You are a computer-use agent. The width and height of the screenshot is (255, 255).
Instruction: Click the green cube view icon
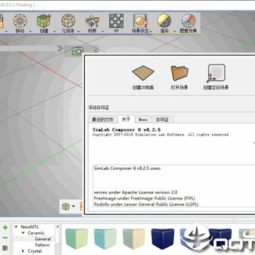coord(65,206)
